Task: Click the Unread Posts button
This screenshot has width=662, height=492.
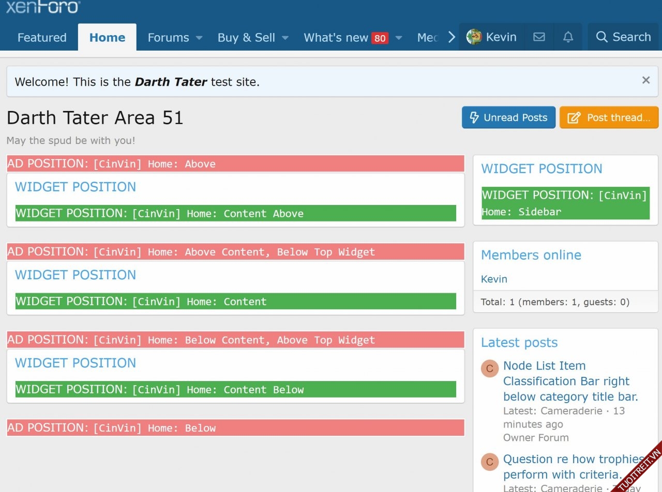Action: [508, 118]
